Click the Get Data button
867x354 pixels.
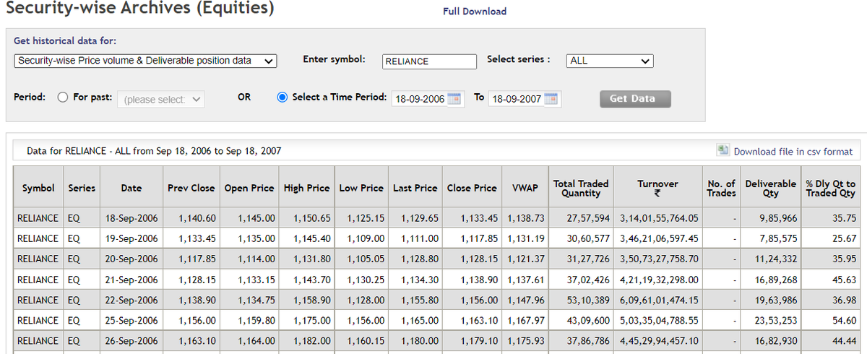pyautogui.click(x=635, y=99)
